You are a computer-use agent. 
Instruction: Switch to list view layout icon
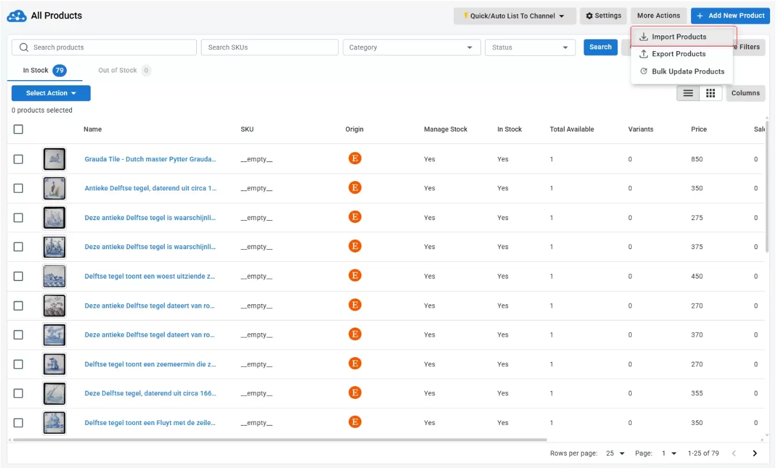pyautogui.click(x=688, y=93)
